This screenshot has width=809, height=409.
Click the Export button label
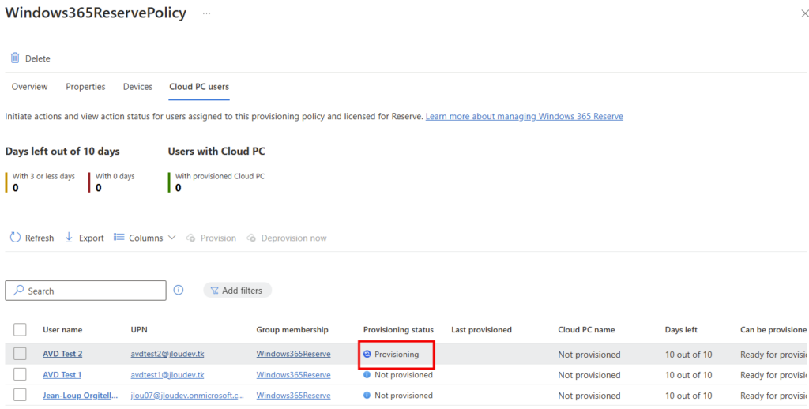point(92,238)
